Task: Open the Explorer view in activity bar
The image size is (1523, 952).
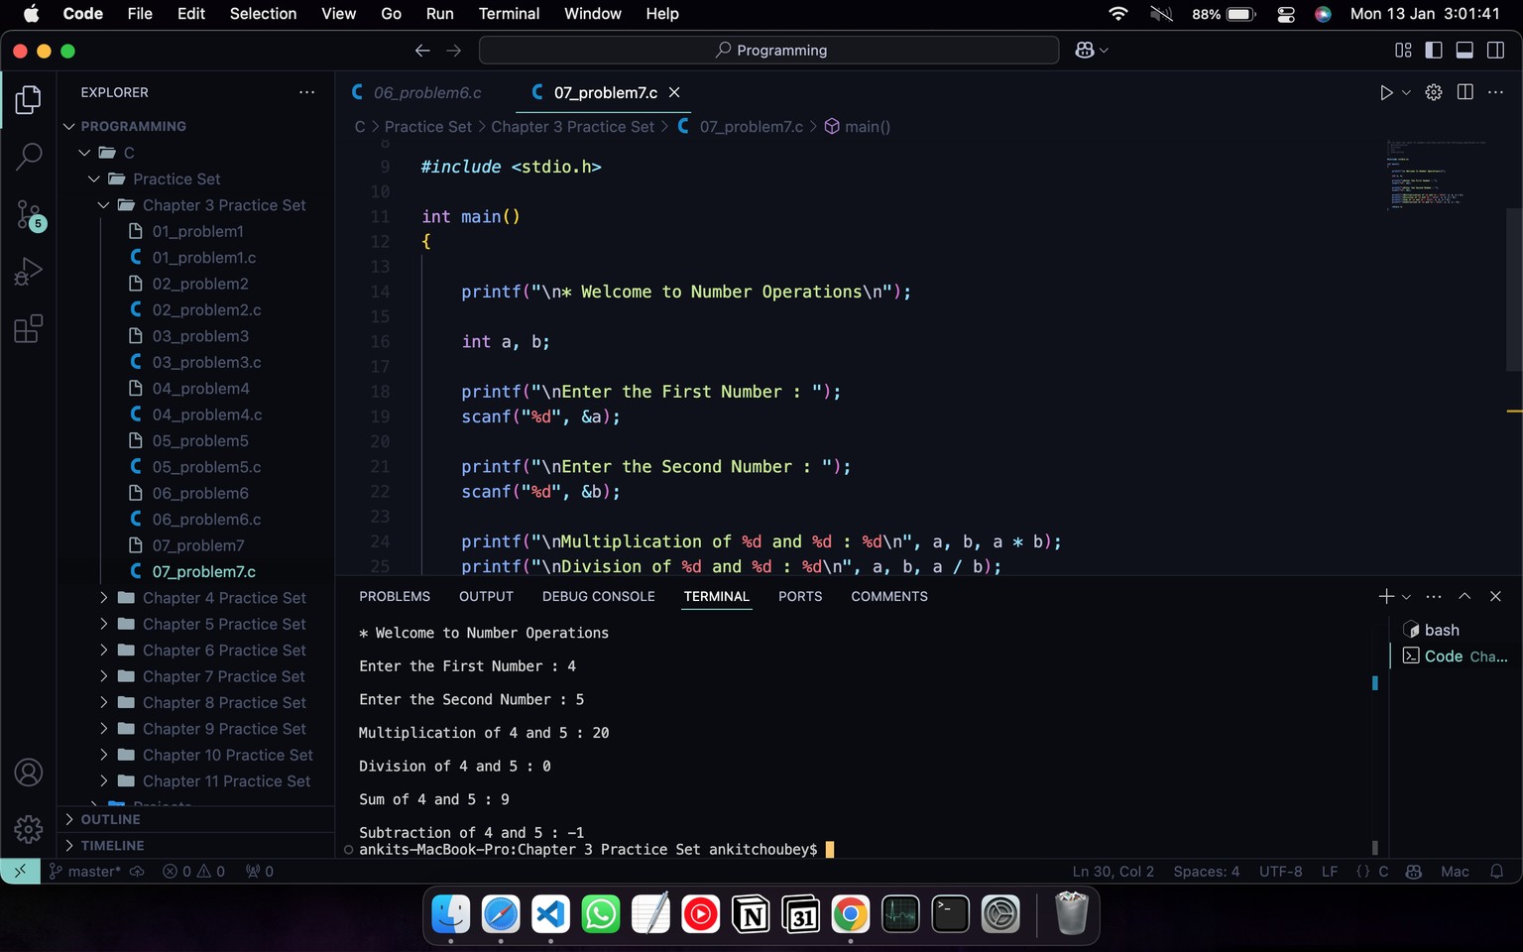Action: (29, 99)
